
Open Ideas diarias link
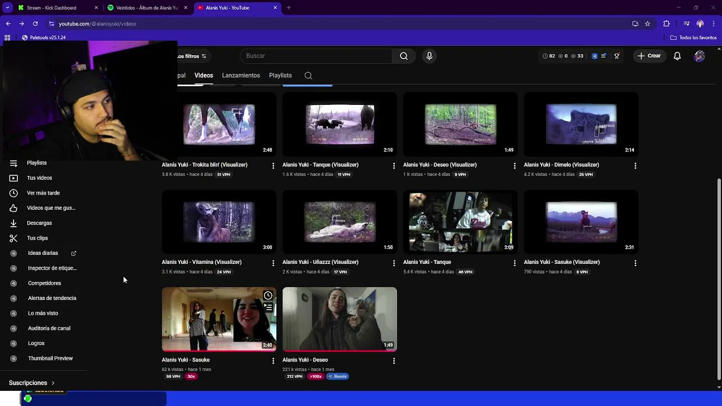[x=43, y=253]
